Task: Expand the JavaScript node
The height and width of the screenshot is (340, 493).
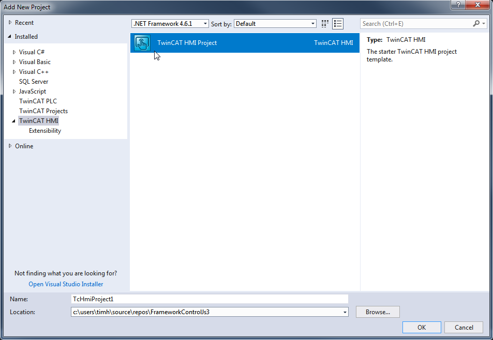Action: point(14,91)
